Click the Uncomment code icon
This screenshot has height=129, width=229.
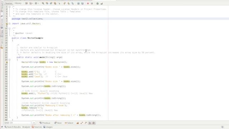(102, 3)
